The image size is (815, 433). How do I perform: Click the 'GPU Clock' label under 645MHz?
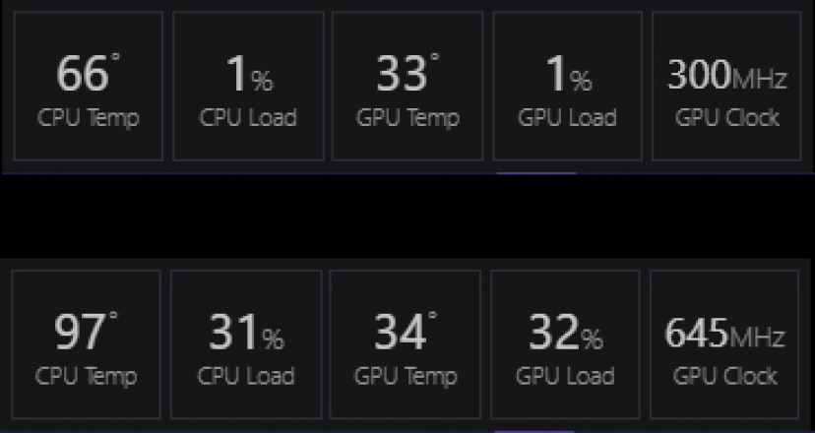(725, 377)
